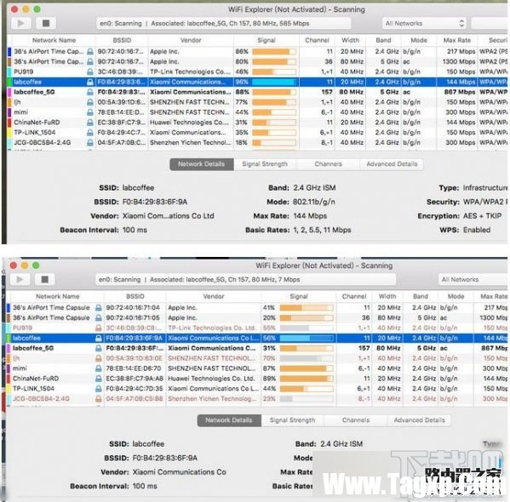Image resolution: width=510 pixels, height=502 pixels.
Task: Sort by Network Name column in top window
Action: [x=54, y=40]
